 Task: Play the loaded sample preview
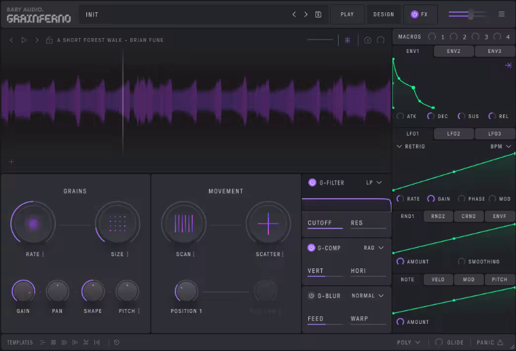click(24, 40)
